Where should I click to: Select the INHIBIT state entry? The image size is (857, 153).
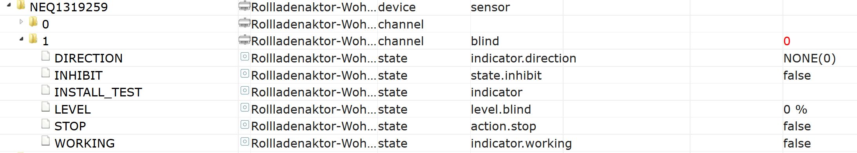(78, 75)
